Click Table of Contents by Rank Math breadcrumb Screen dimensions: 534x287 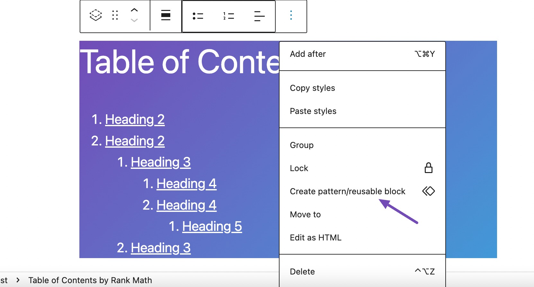click(x=90, y=280)
